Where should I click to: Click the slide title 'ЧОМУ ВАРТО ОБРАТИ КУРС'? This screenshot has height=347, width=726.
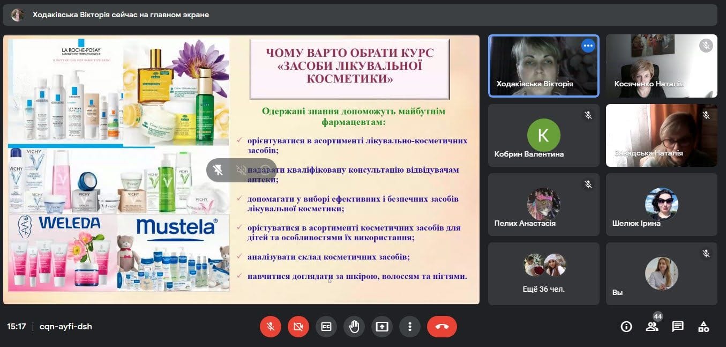tap(350, 53)
